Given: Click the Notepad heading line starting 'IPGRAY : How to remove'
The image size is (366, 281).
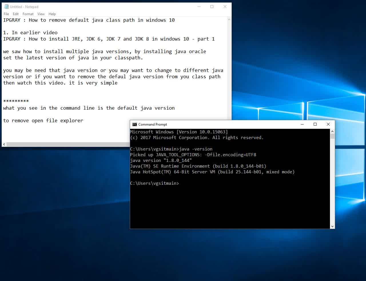Looking at the screenshot, I should click(89, 20).
